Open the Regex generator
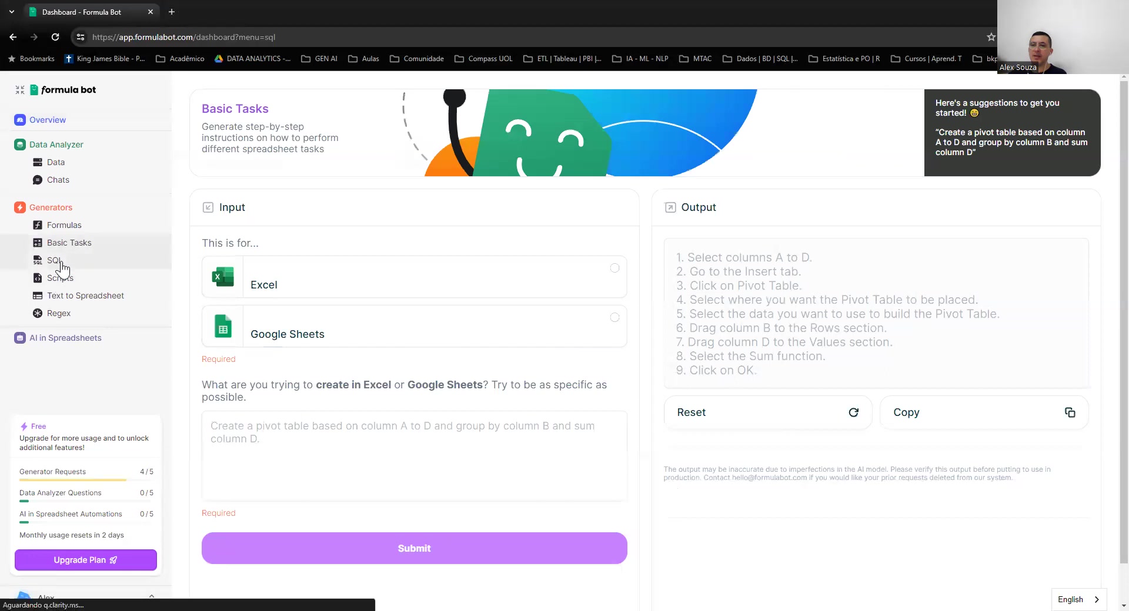Viewport: 1129px width, 611px height. point(58,313)
